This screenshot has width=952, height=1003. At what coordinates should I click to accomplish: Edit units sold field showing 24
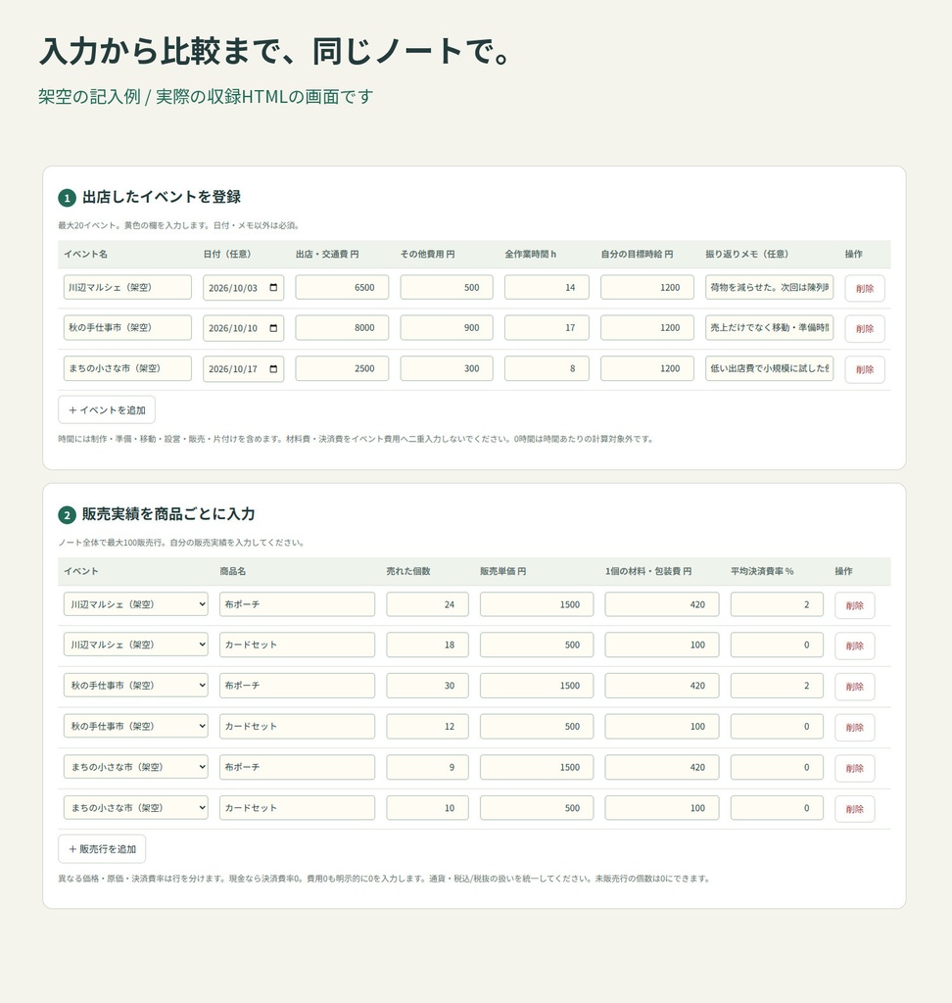[x=427, y=604]
